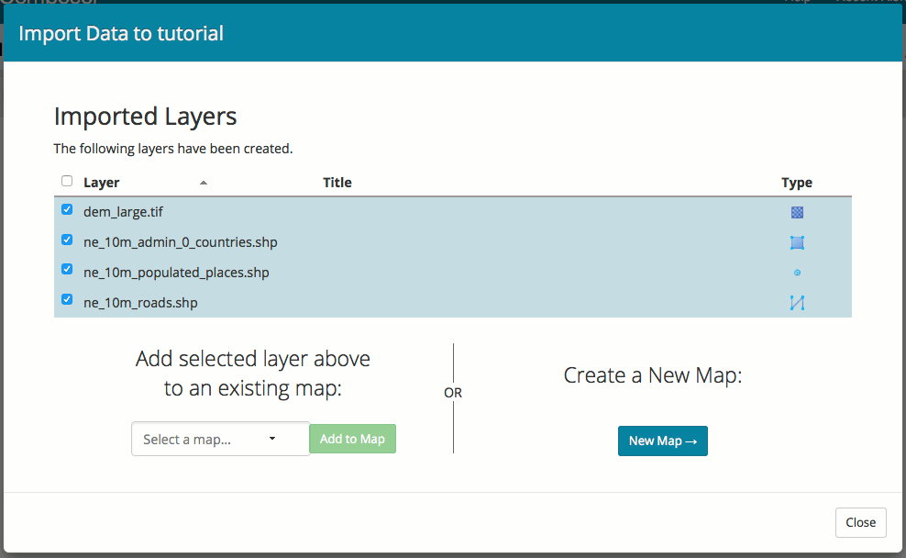
Task: Close the Import Data dialog
Action: [860, 522]
